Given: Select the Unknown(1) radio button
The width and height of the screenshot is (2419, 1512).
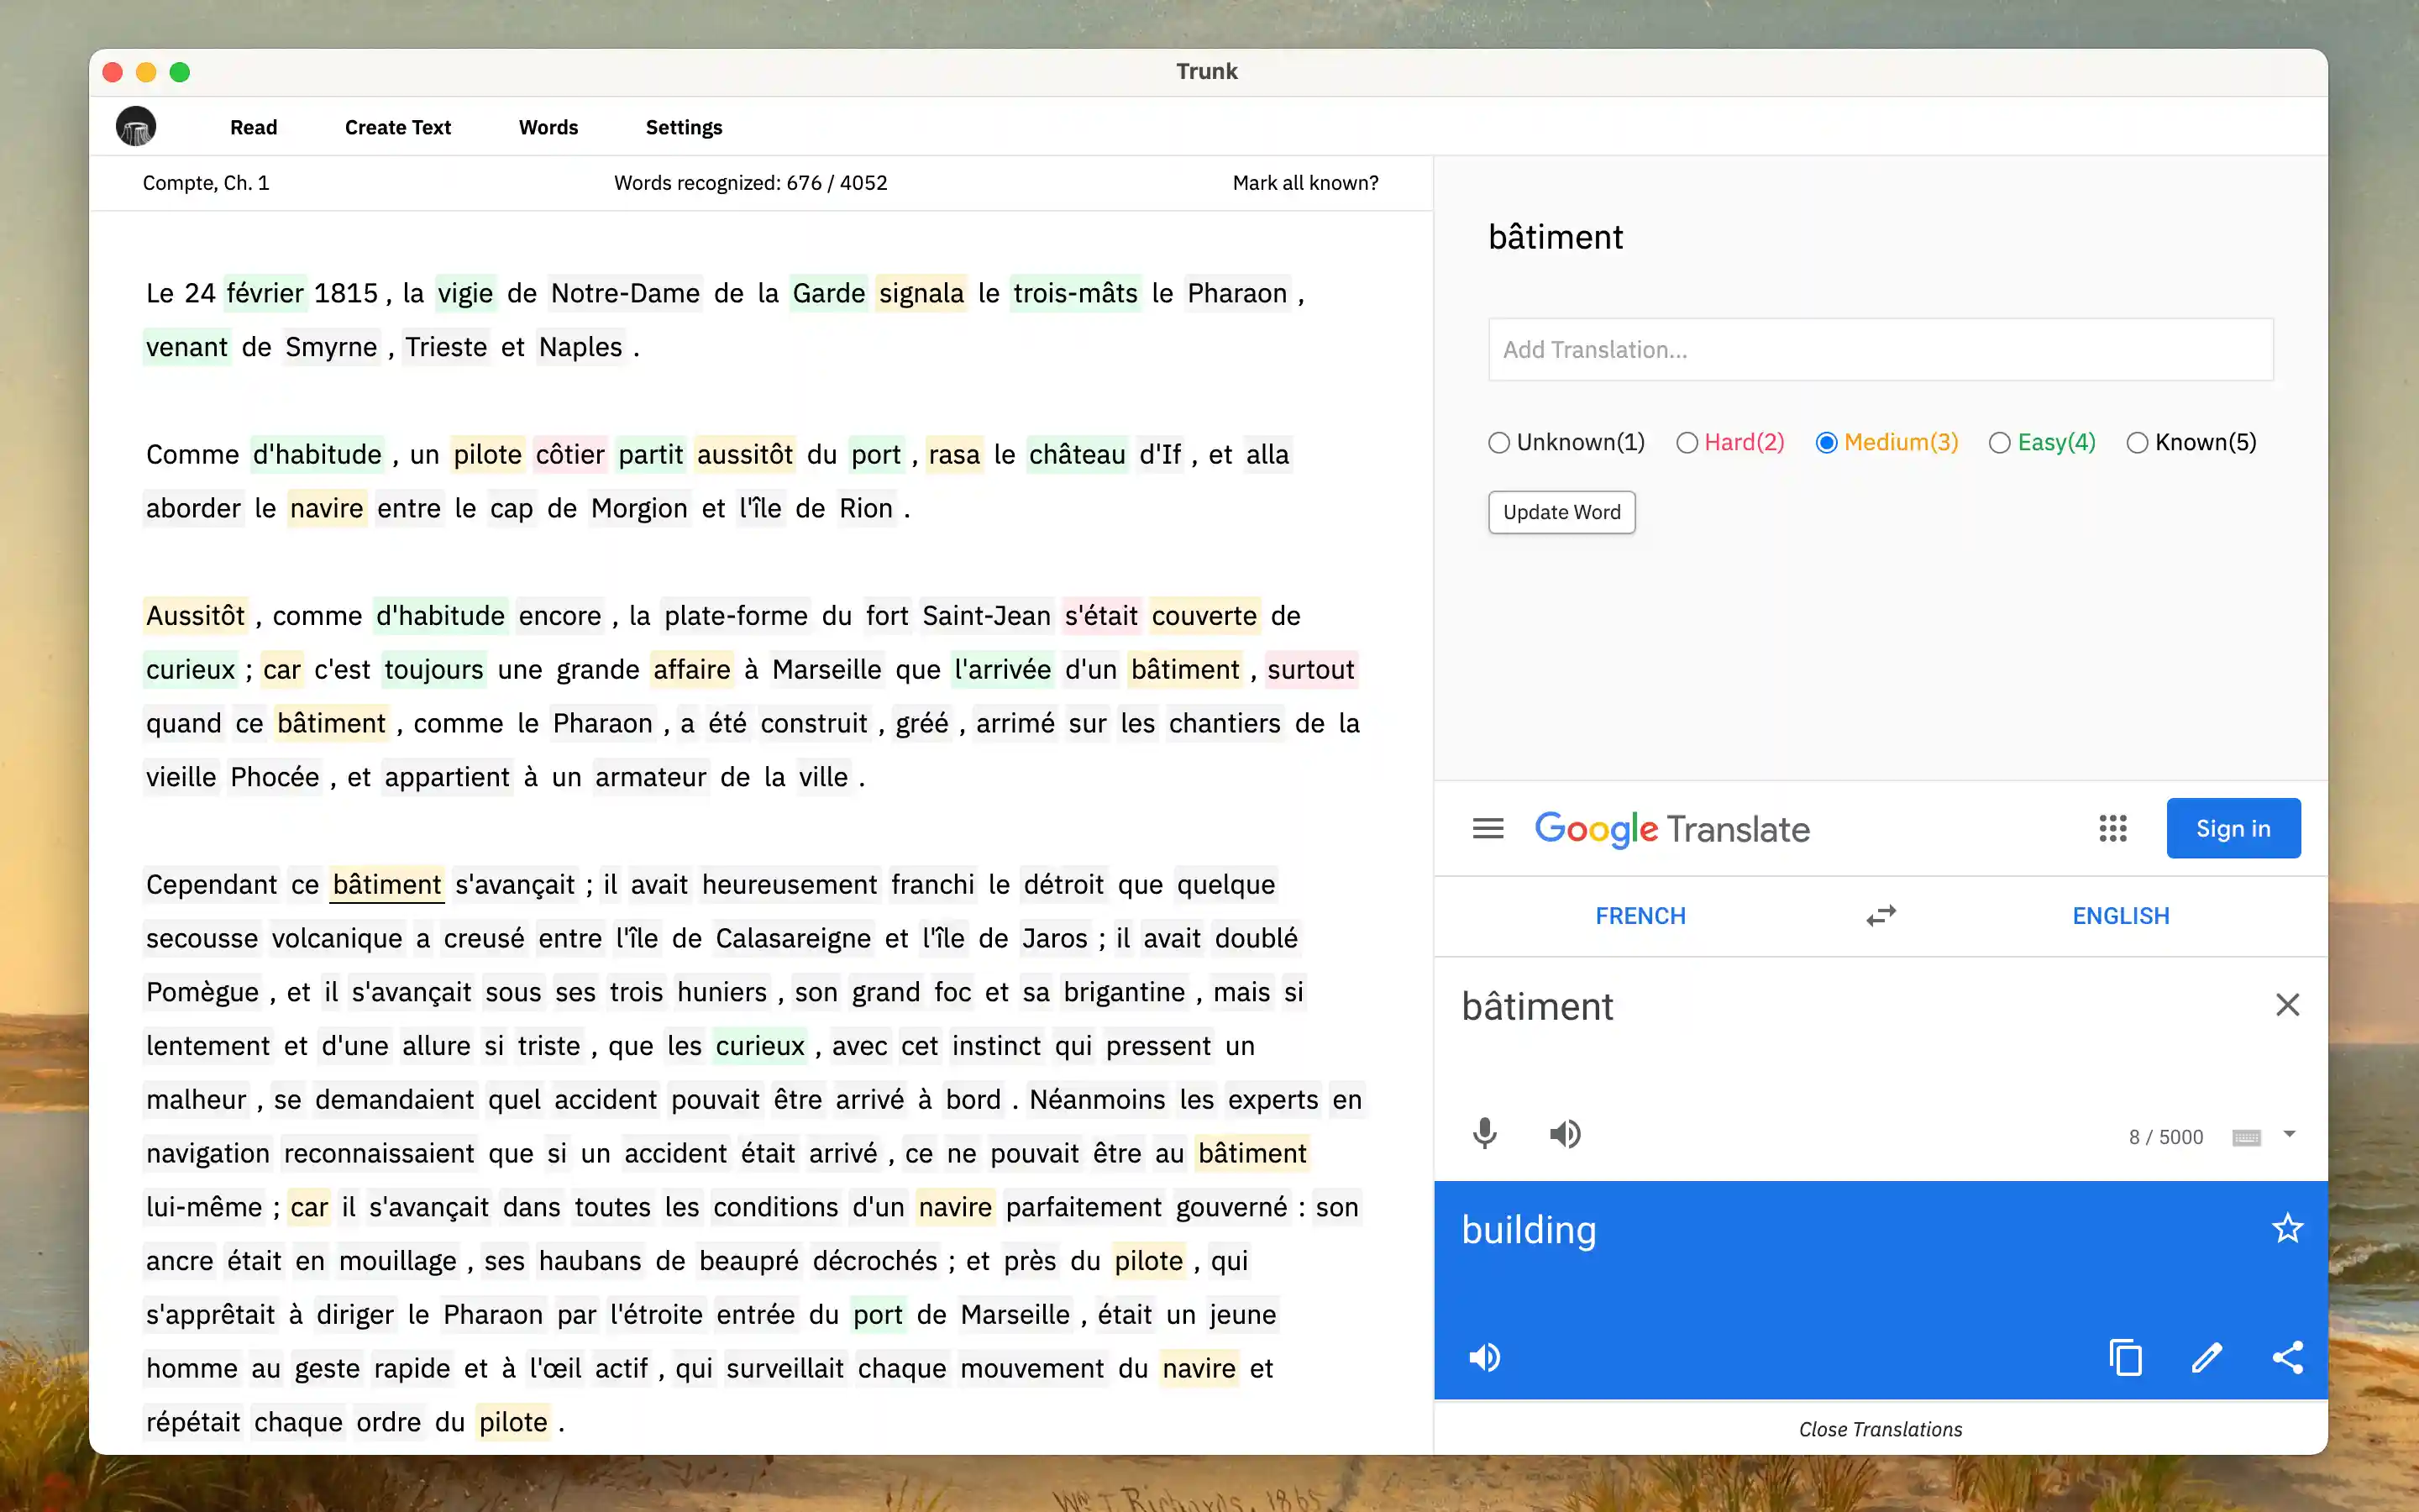Looking at the screenshot, I should click(x=1498, y=443).
